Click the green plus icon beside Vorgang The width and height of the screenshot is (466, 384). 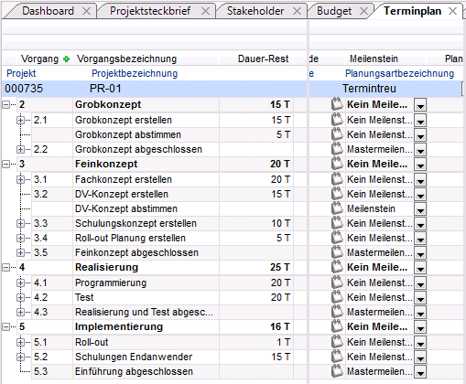pyautogui.click(x=66, y=59)
